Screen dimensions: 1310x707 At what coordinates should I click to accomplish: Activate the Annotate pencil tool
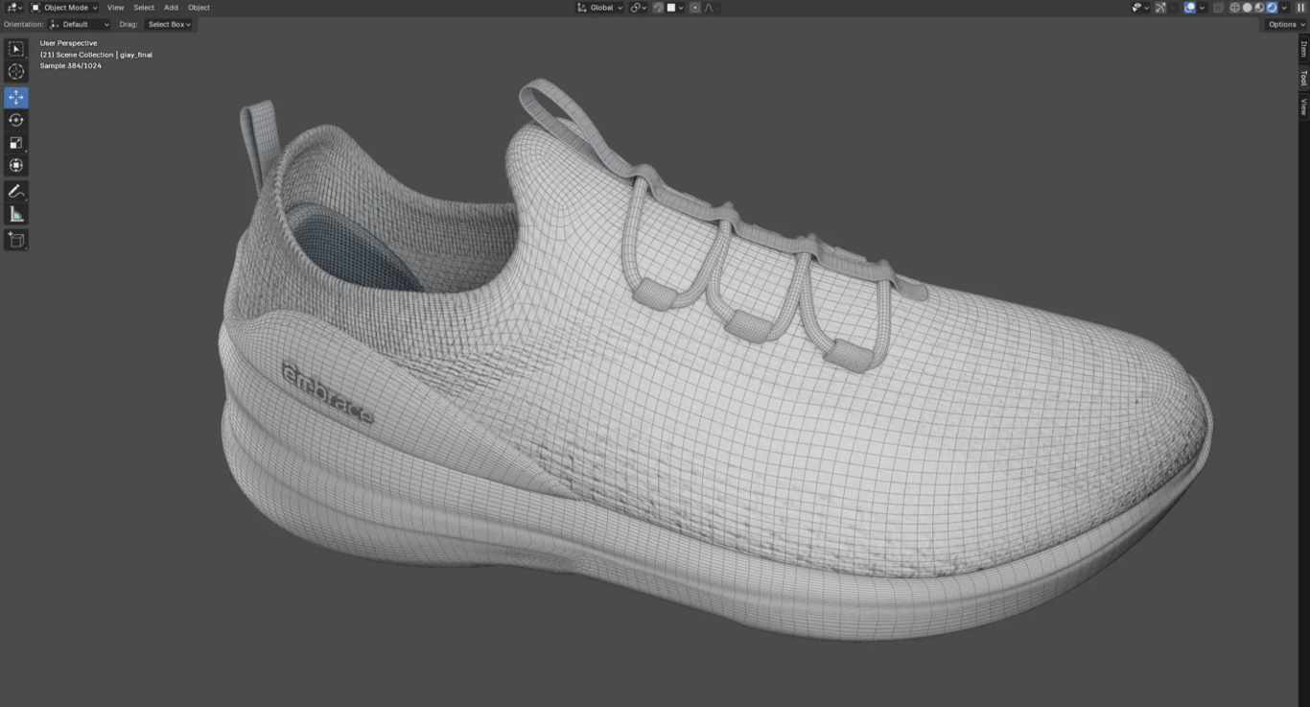(16, 192)
